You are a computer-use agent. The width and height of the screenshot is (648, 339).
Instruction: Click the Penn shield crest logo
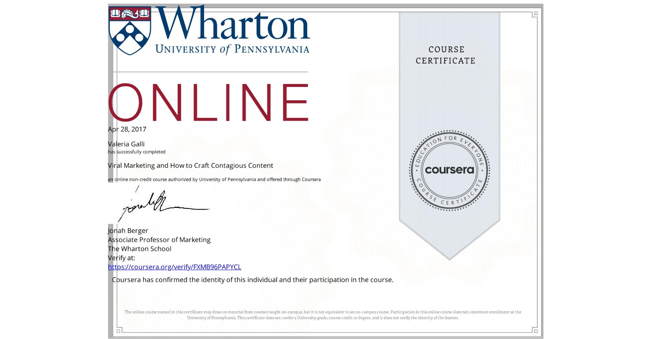coord(130,31)
